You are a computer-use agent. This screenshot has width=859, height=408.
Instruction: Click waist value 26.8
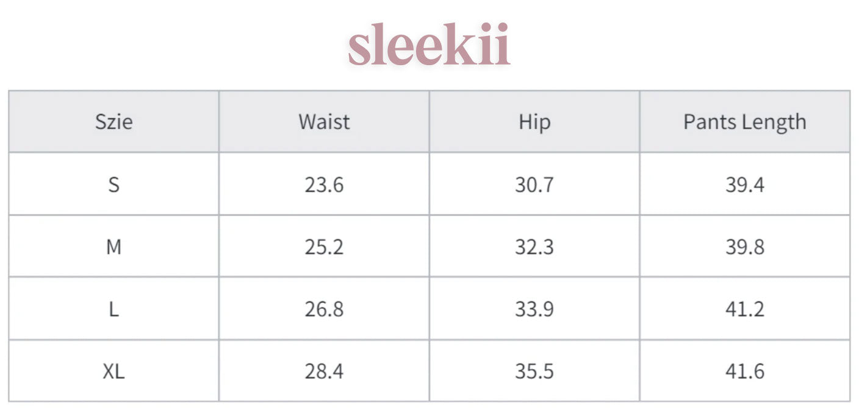[x=324, y=309]
